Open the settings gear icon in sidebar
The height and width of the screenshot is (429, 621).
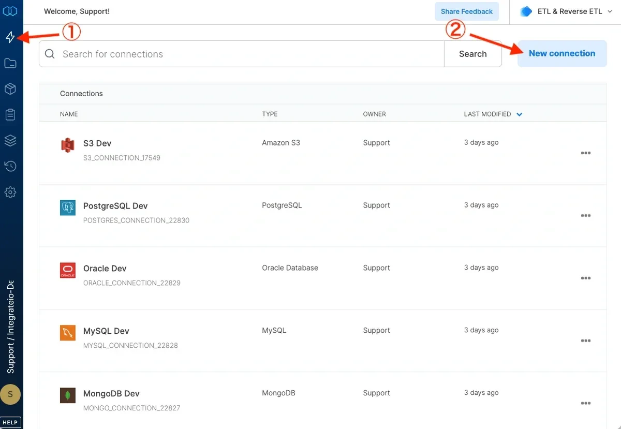pos(11,192)
